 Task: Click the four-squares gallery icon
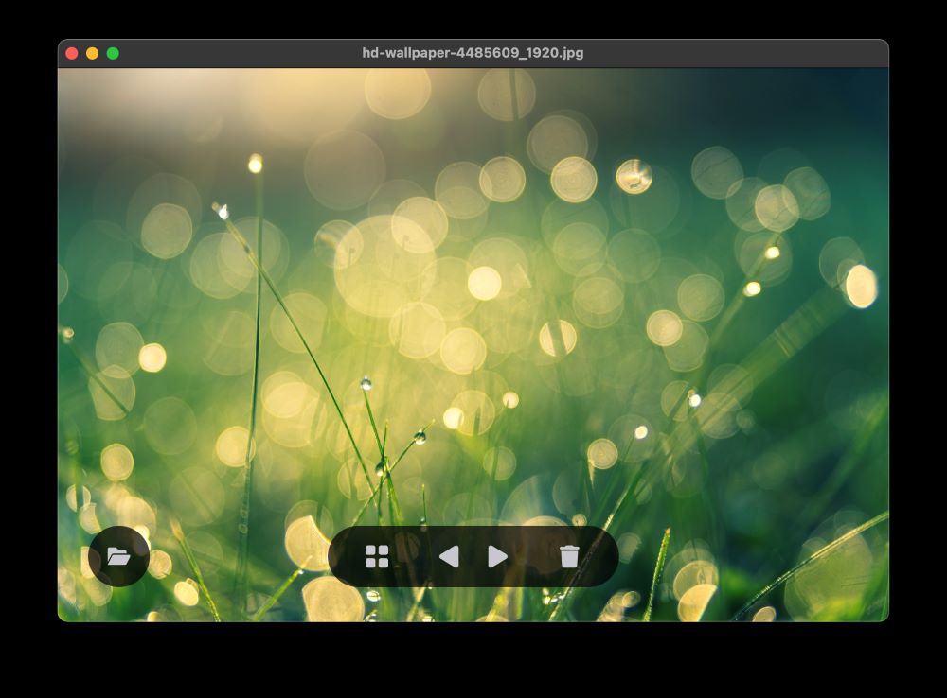[377, 556]
